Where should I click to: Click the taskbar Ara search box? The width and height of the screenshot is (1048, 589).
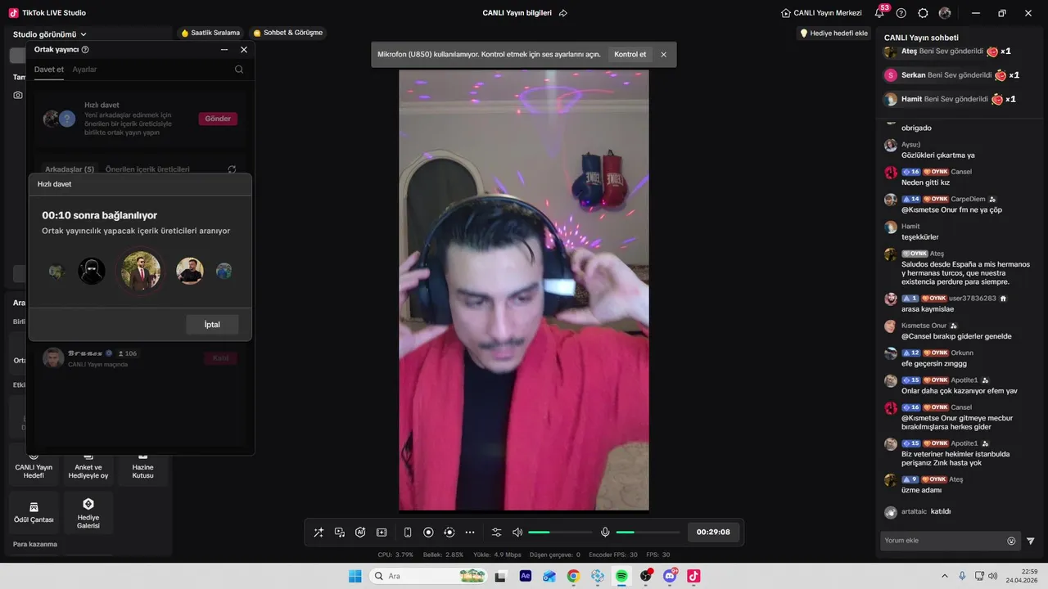tap(427, 576)
